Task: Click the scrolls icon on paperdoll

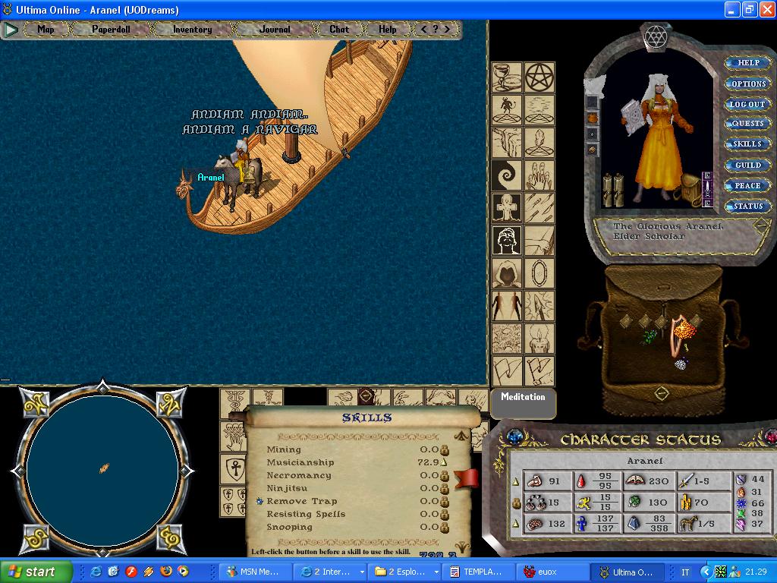Action: (x=613, y=189)
